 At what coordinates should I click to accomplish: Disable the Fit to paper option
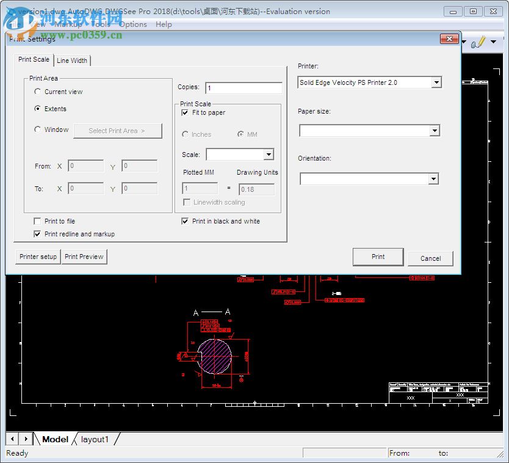(185, 113)
